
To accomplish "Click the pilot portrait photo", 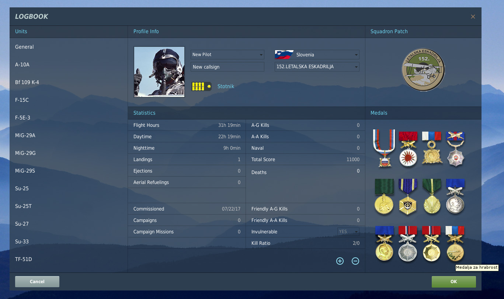I will click(159, 72).
